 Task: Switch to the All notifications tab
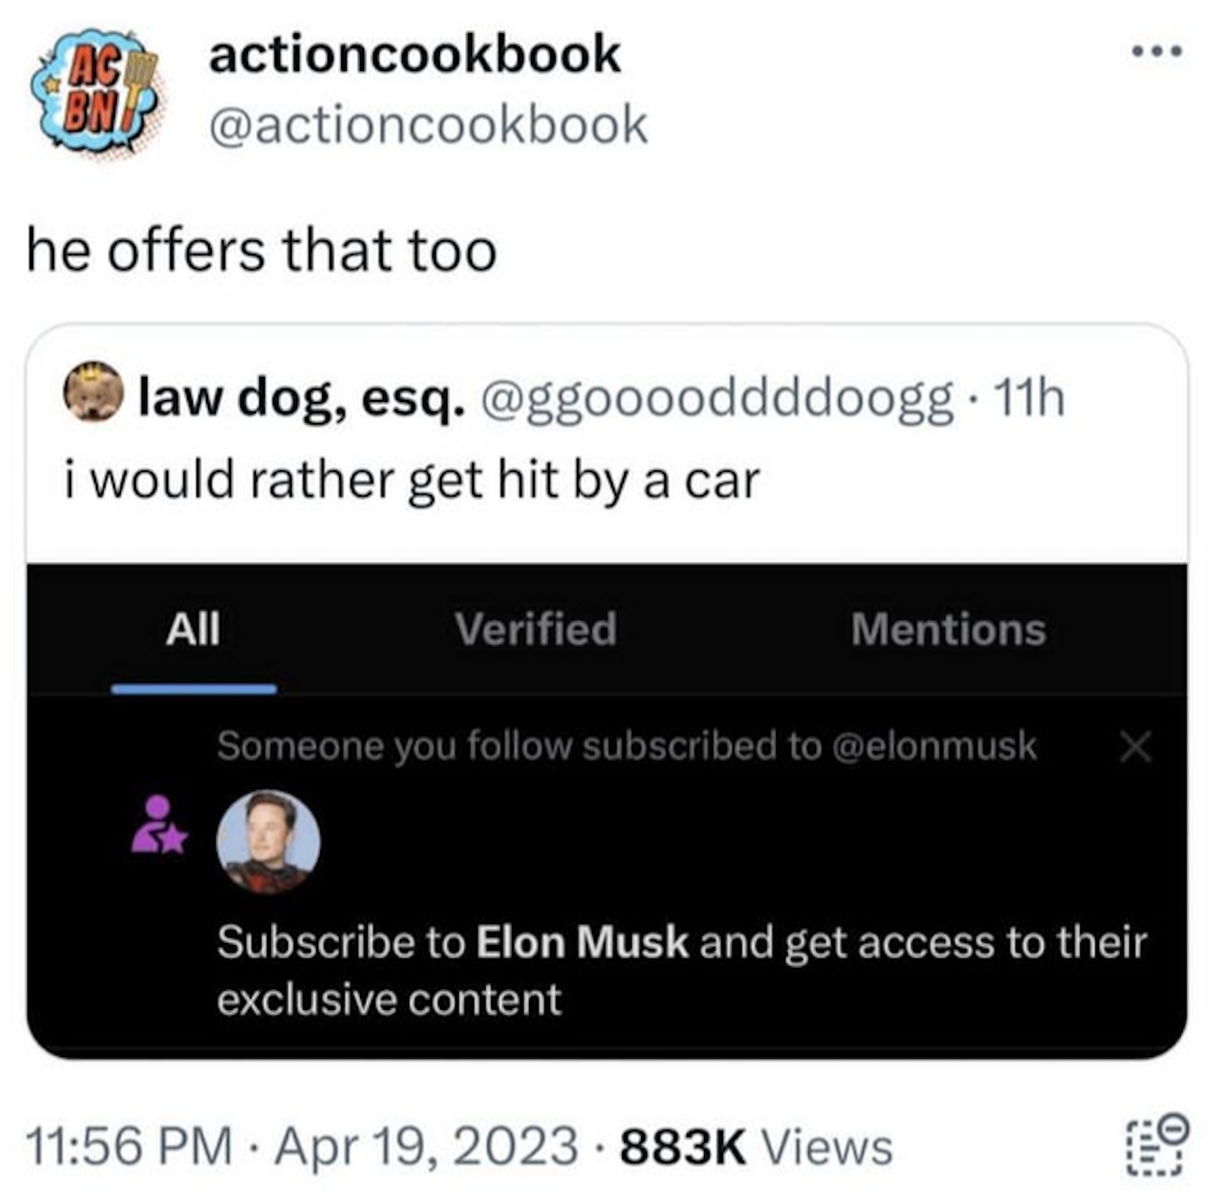point(193,630)
